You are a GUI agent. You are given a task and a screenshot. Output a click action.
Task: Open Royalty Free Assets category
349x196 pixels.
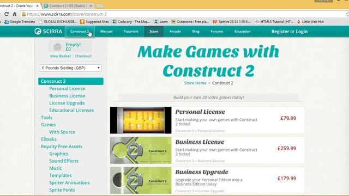pyautogui.click(x=62, y=146)
